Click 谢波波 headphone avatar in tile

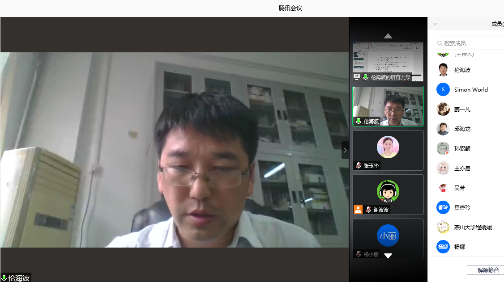pyautogui.click(x=388, y=191)
